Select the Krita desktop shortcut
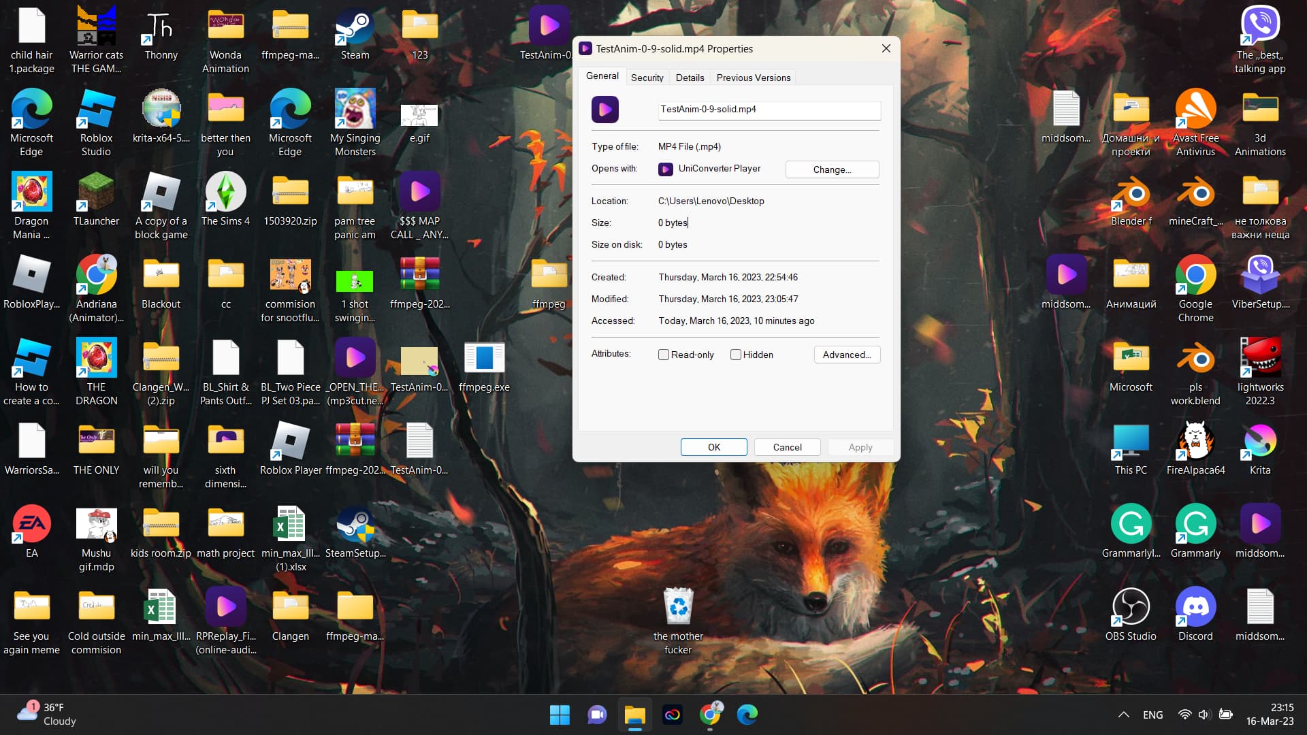The width and height of the screenshot is (1307, 735). click(1259, 441)
